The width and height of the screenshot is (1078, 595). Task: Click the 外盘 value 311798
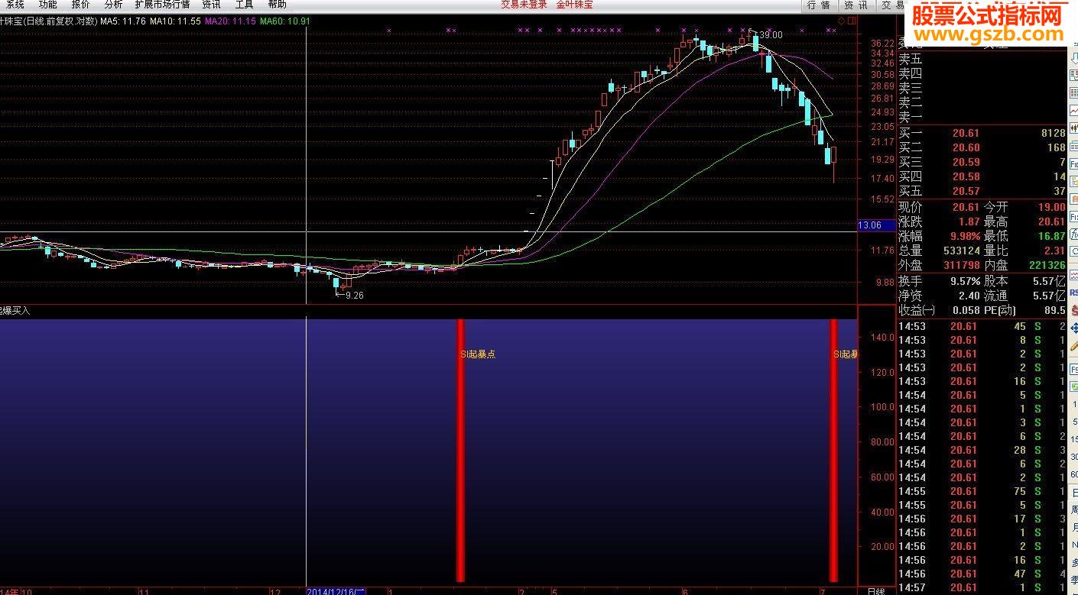click(x=962, y=265)
